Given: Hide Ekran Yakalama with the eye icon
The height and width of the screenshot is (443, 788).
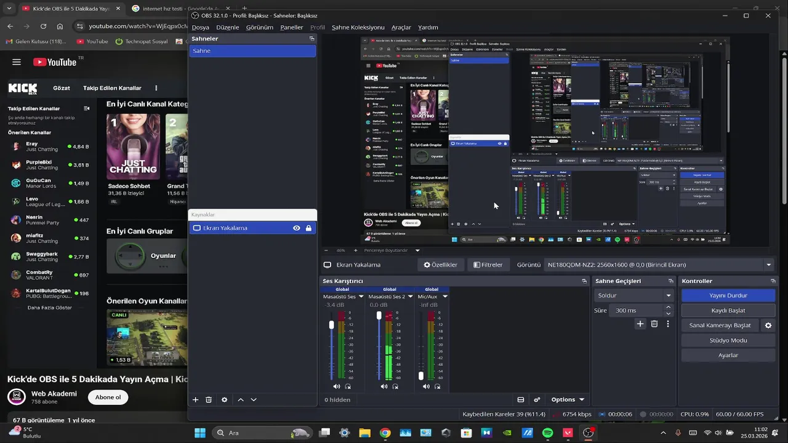Looking at the screenshot, I should (297, 228).
